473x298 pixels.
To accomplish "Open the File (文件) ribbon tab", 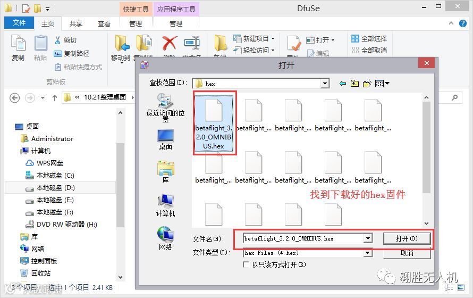I will point(19,23).
